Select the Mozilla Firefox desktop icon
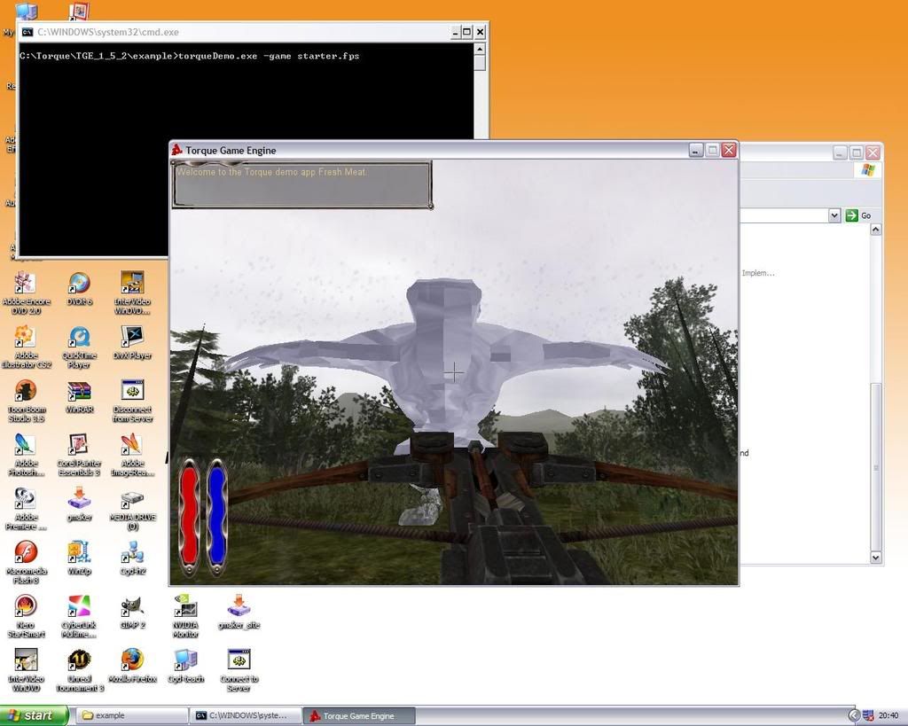Screen dimensions: 908x726 point(133,665)
